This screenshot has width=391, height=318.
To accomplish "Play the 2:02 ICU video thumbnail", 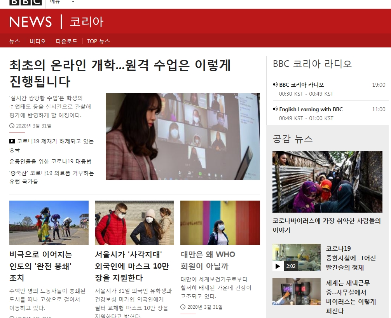I will [296, 257].
